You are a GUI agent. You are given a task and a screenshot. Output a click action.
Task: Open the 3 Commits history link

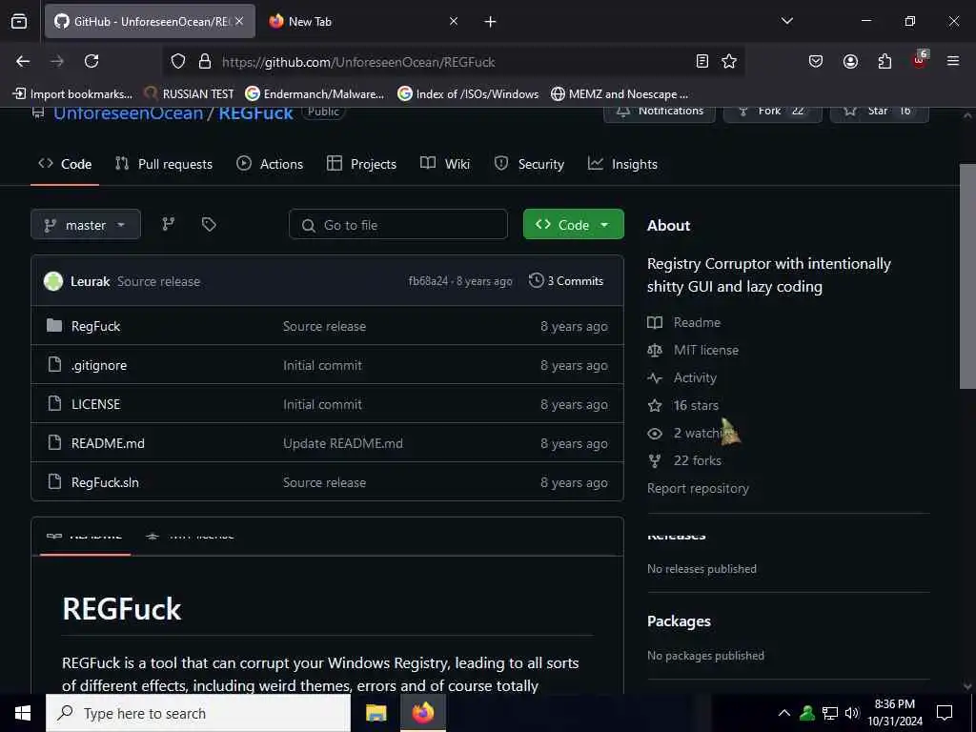tap(566, 281)
